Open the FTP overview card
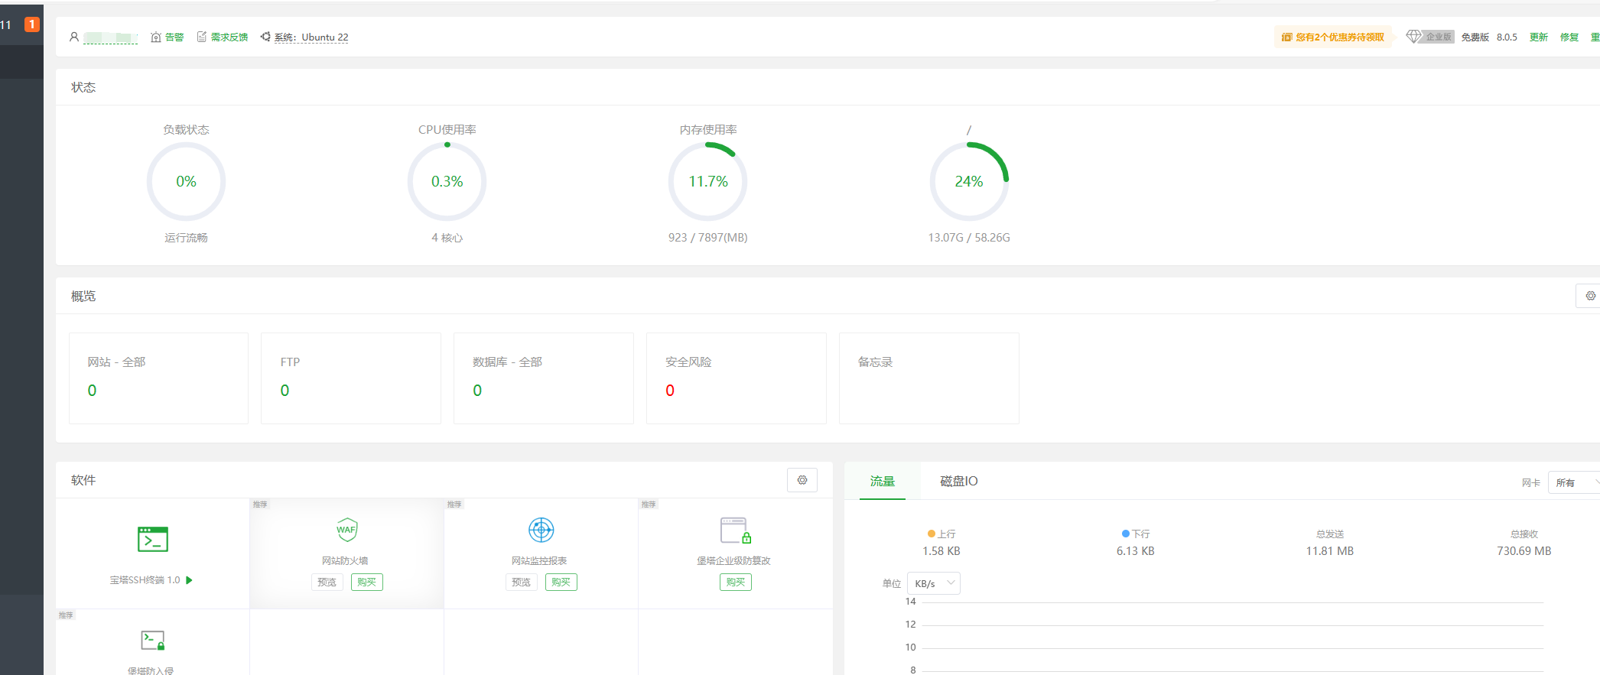 click(x=351, y=378)
